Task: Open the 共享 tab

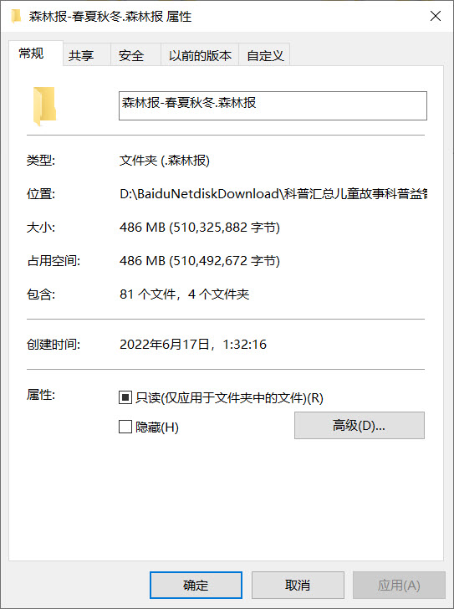Action: (87, 55)
